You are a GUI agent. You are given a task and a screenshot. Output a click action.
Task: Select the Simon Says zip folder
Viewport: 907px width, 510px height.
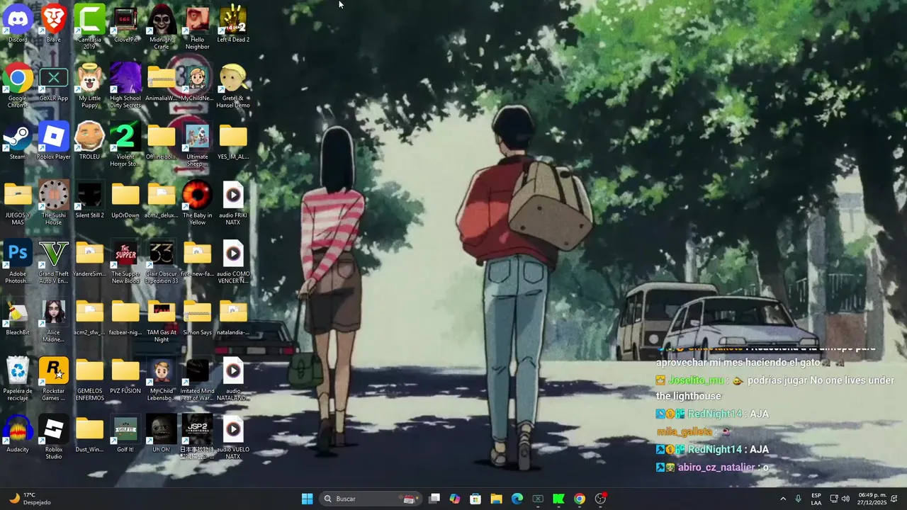[x=197, y=317]
